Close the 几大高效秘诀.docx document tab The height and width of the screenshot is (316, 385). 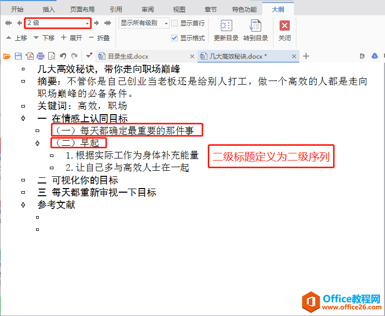click(294, 57)
